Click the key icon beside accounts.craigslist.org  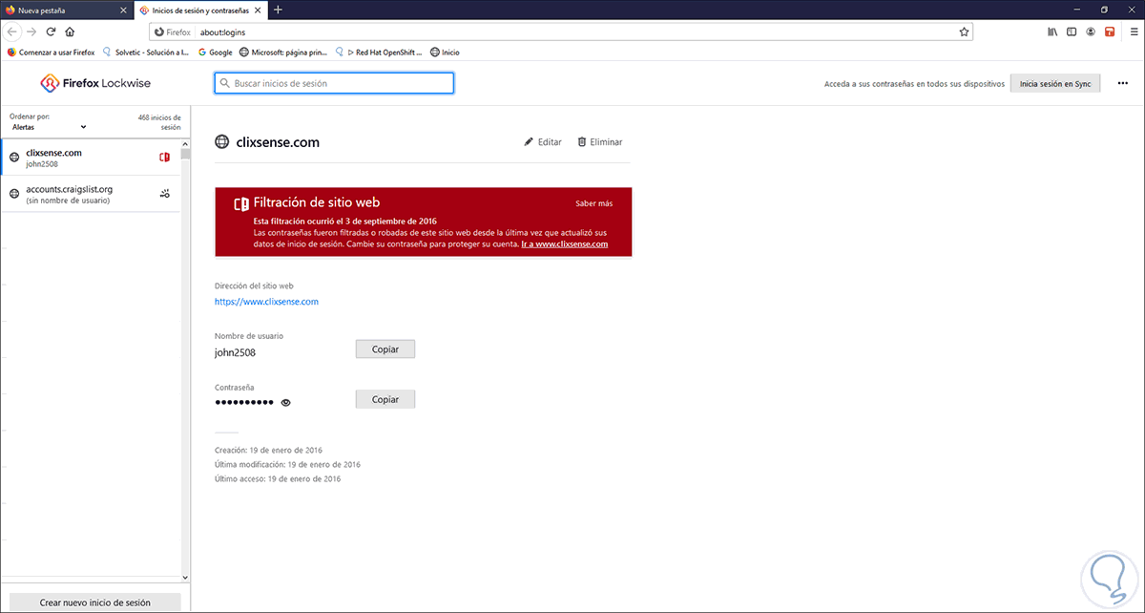pyautogui.click(x=164, y=194)
